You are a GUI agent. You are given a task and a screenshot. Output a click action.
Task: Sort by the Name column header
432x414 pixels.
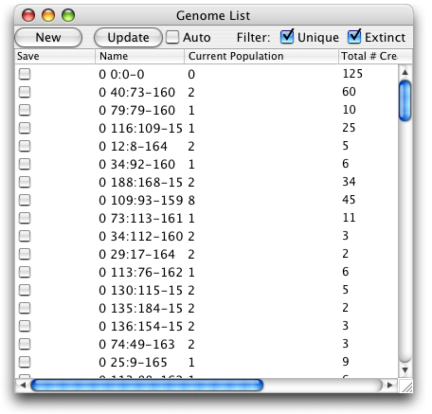click(139, 56)
